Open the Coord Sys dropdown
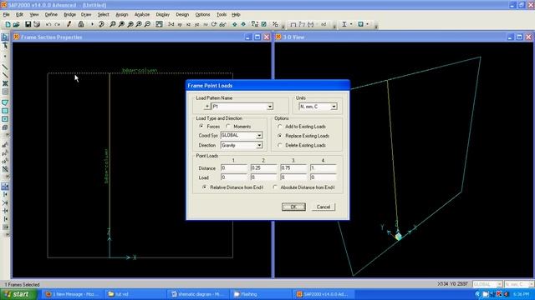The height and width of the screenshot is (300, 535). click(259, 135)
